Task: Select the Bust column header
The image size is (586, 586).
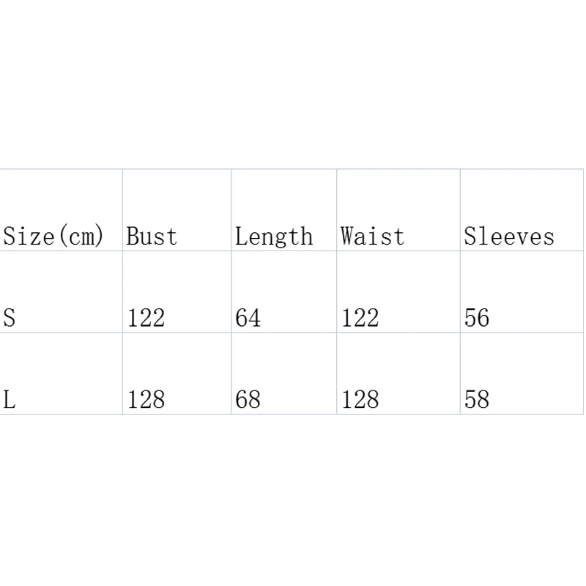Action: tap(152, 237)
